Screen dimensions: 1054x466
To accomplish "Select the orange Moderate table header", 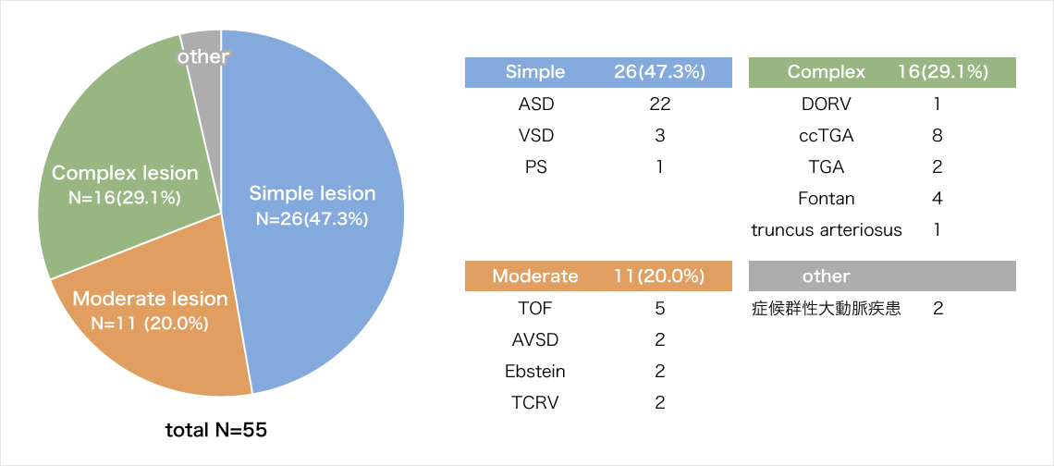I will [598, 276].
